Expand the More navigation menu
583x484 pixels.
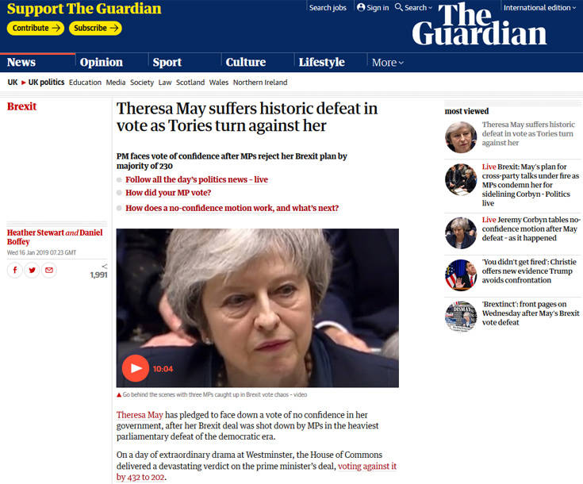[x=387, y=63]
